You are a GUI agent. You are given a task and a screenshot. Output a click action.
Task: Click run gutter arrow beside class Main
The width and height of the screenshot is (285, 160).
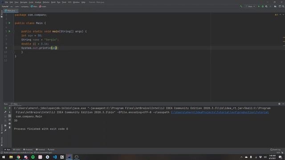point(9,23)
